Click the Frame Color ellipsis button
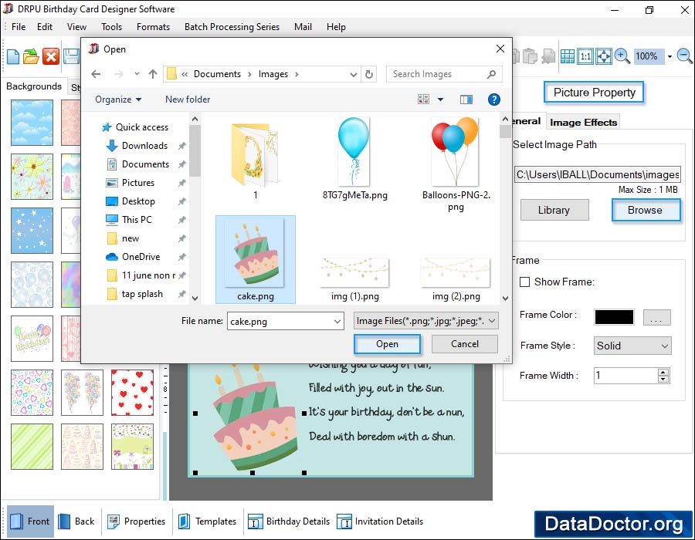Viewport: 695px width, 540px height. coord(656,317)
